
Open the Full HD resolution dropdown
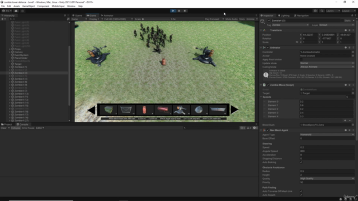118,19
